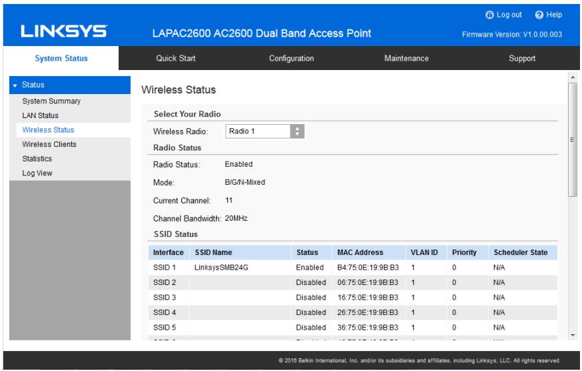Viewport: 582px width, 371px height.
Task: Click the Linksys logo
Action: (x=64, y=31)
